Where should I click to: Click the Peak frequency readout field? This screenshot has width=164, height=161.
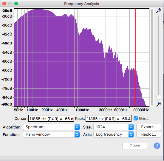click(109, 119)
